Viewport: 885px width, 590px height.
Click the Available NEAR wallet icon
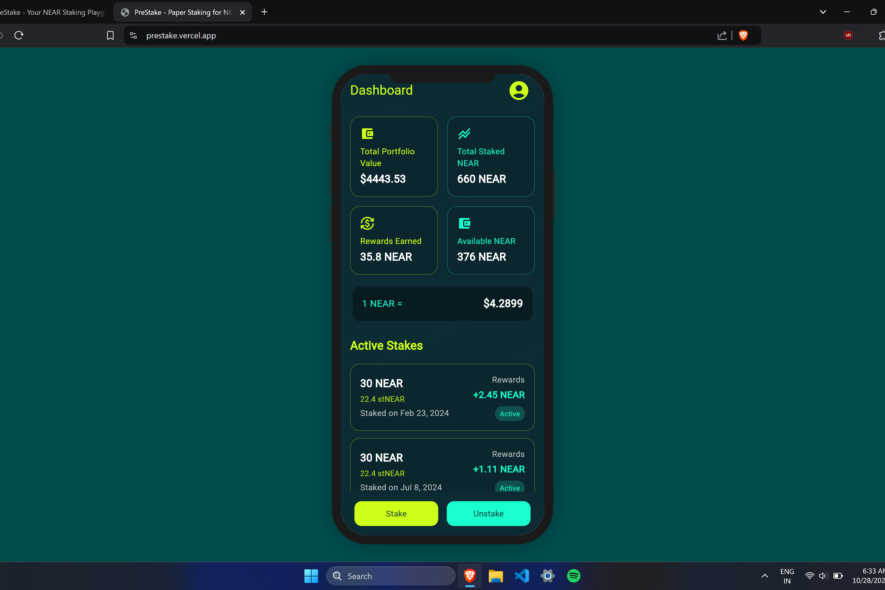pyautogui.click(x=464, y=223)
